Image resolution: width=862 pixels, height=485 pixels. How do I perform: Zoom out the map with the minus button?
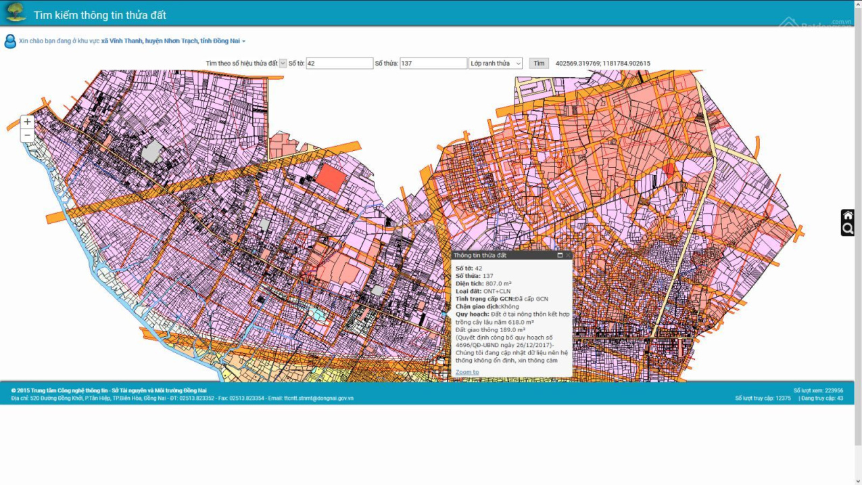pyautogui.click(x=27, y=135)
